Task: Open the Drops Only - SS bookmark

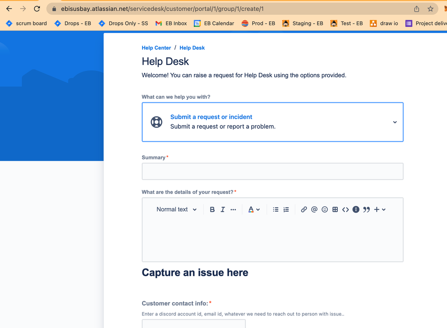Action: click(x=123, y=23)
